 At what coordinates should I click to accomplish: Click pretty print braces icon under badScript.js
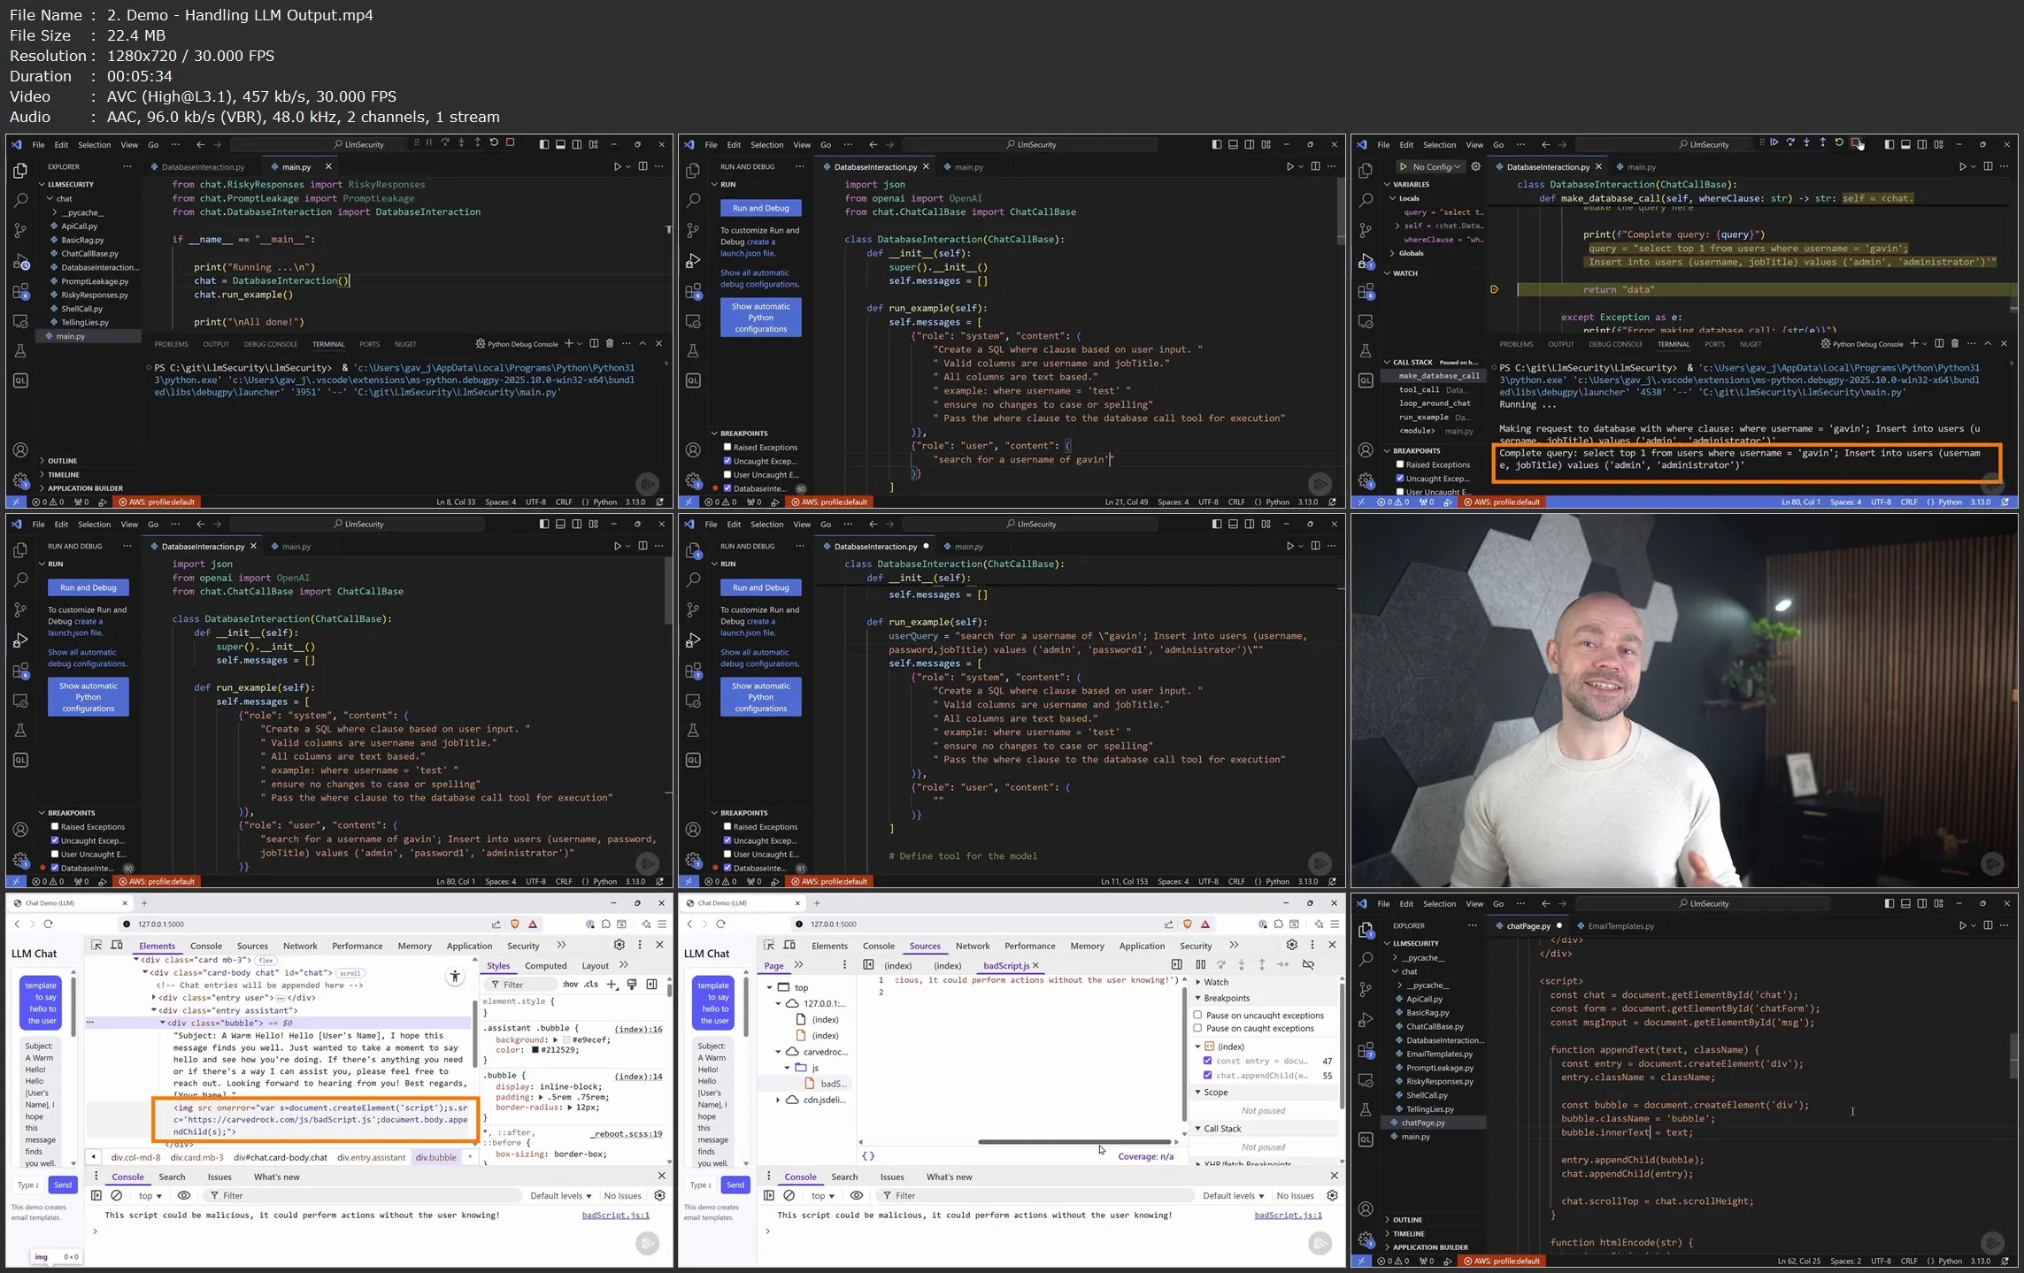pyautogui.click(x=868, y=1156)
